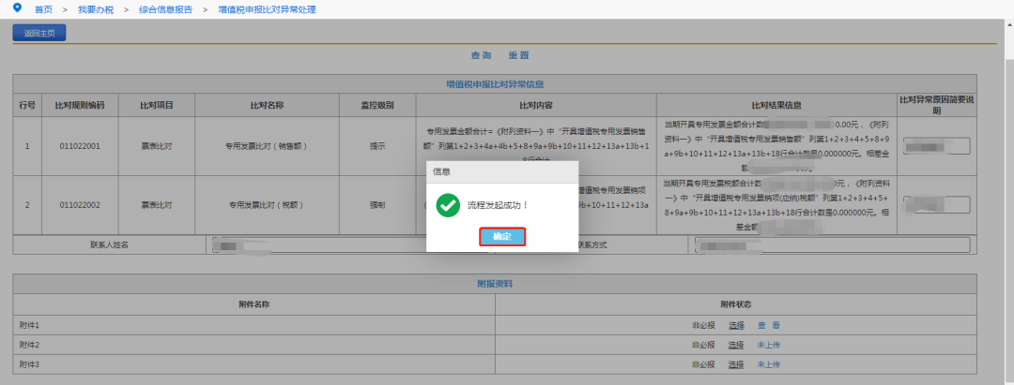Open 我要办税 breadcrumb link

click(96, 9)
